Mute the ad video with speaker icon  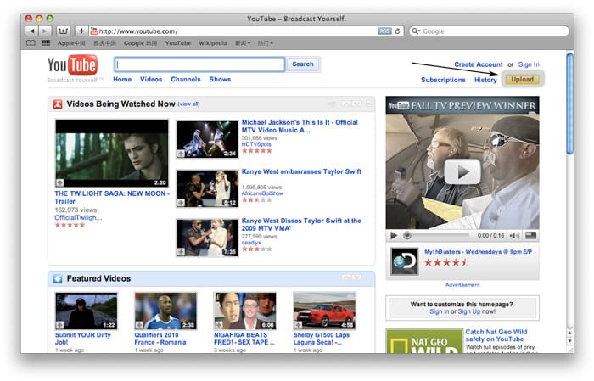point(514,236)
